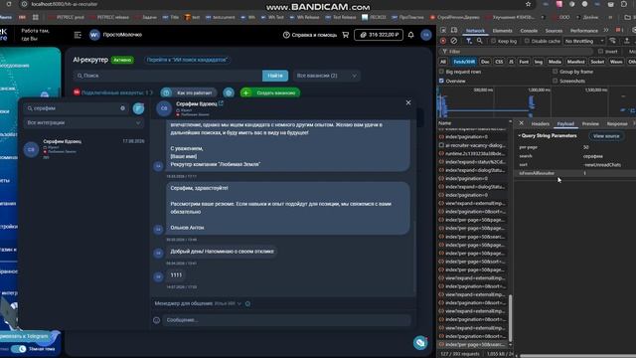
Task: Filter requests by JS type
Action: (511, 62)
